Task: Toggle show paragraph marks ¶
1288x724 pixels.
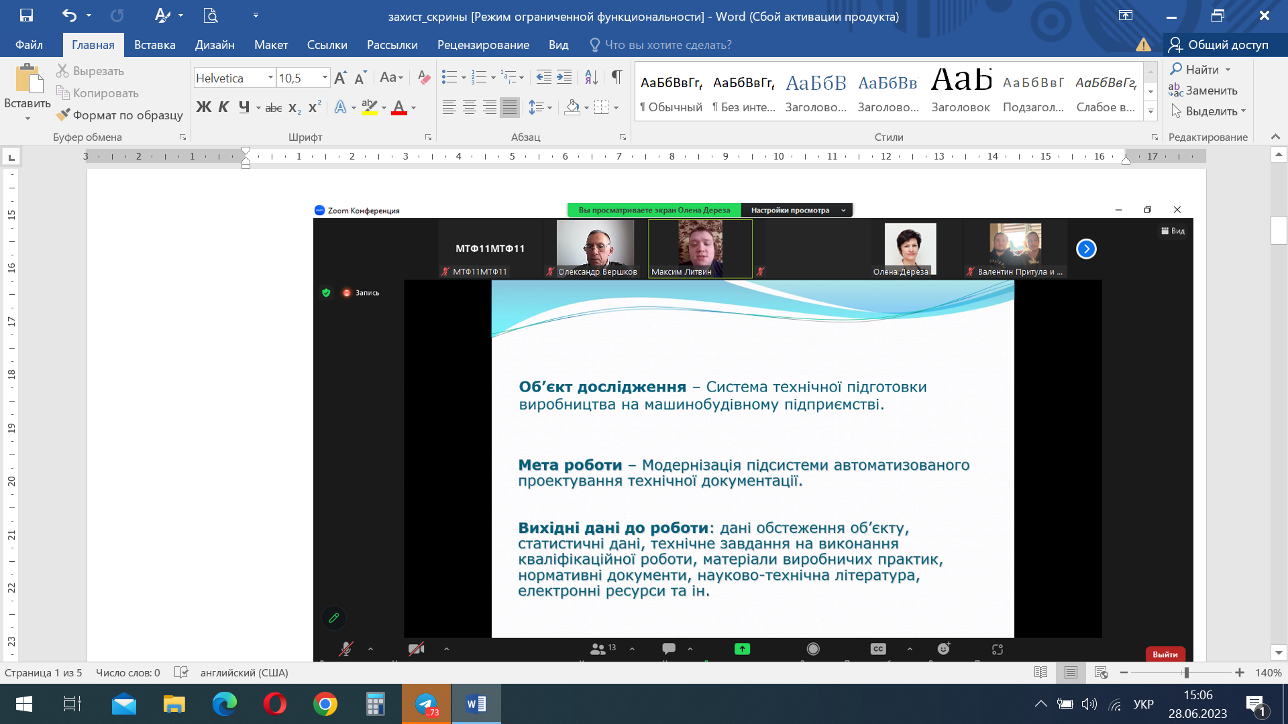Action: tap(616, 77)
